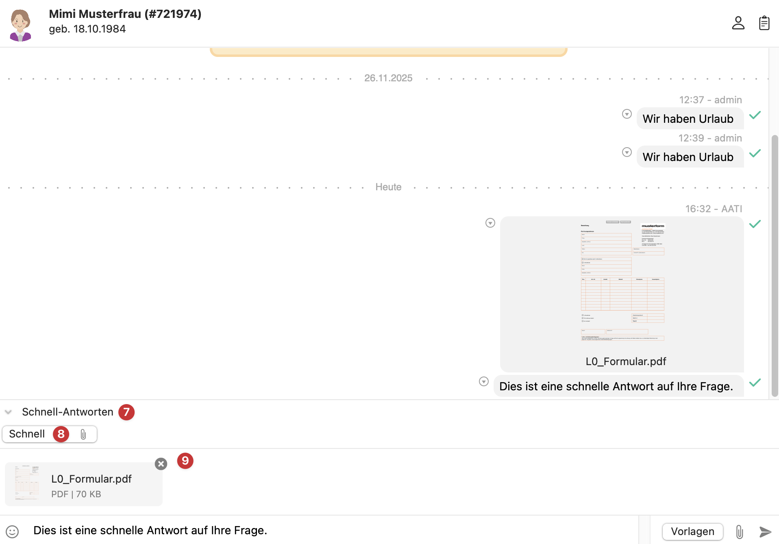Viewport: 779px width, 544px height.
Task: Click the Vorlagen button
Action: pos(692,531)
